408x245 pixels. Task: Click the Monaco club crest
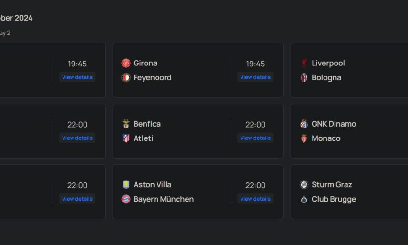tap(304, 138)
